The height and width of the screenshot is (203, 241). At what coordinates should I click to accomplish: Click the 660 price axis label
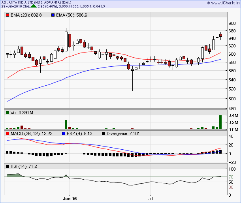click(232, 31)
